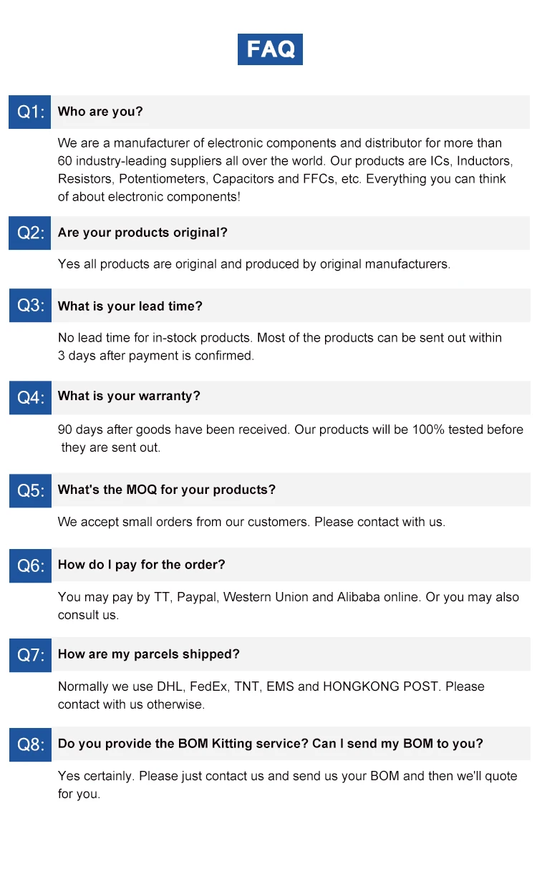Click the Q4 label badge
Image resolution: width=537 pixels, height=869 pixels.
coord(30,397)
